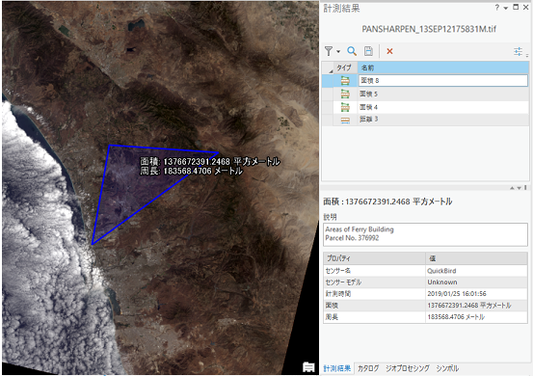This screenshot has height=376, width=533.
Task: Switch to the ジオプロセシング tab
Action: 408,368
